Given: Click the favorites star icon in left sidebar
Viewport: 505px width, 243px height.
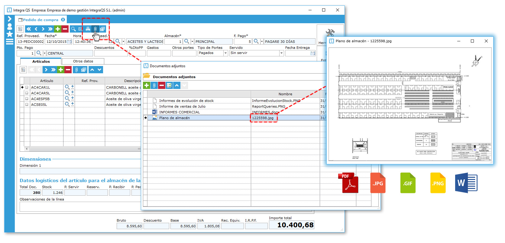Looking at the screenshot, I should point(10,34).
